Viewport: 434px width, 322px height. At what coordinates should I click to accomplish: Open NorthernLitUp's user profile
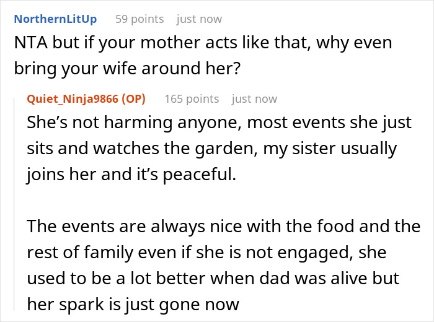tap(55, 19)
